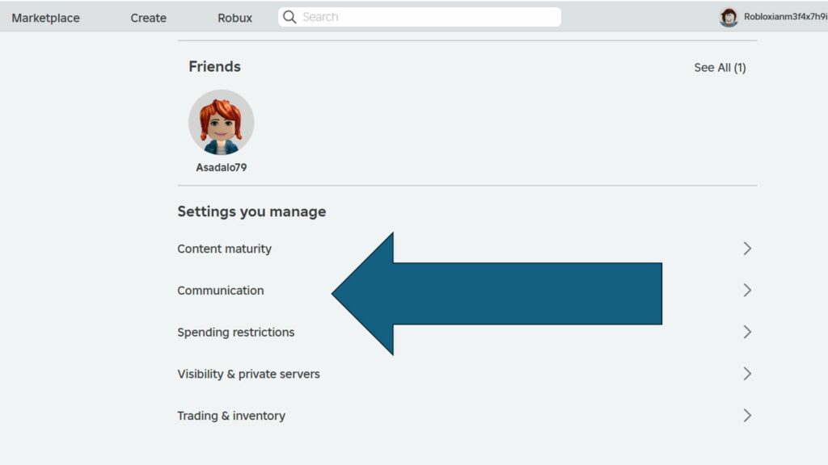Image resolution: width=828 pixels, height=465 pixels.
Task: Go to the Create tab
Action: 148,18
